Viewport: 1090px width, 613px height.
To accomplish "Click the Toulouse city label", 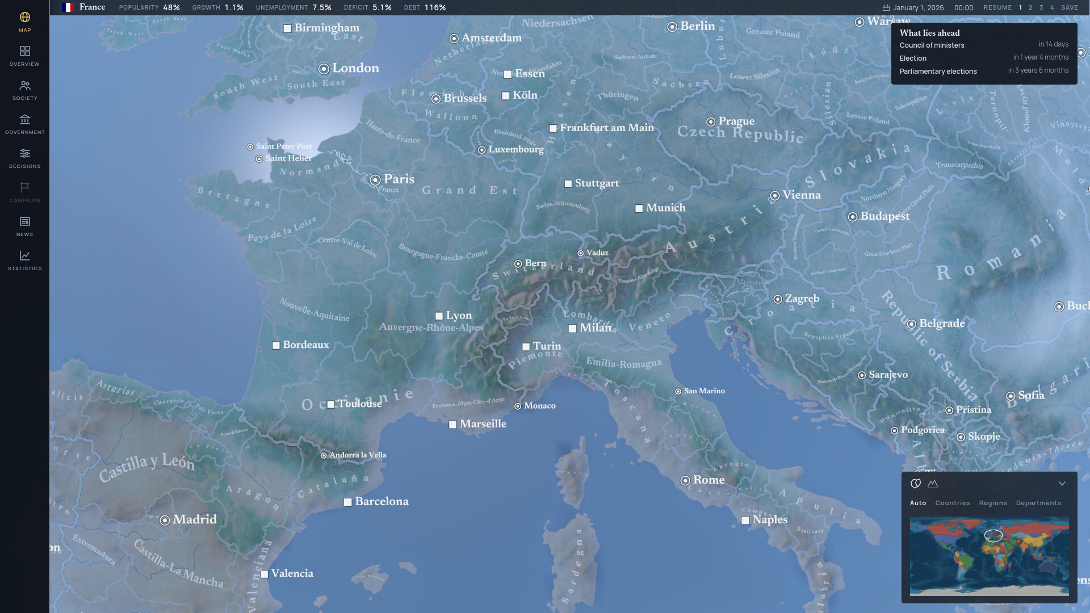I will click(x=360, y=404).
